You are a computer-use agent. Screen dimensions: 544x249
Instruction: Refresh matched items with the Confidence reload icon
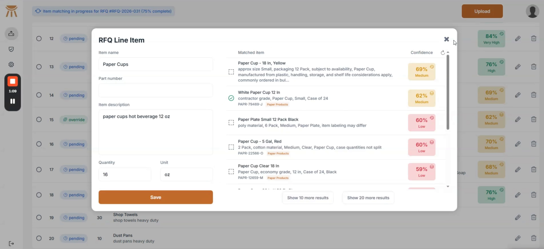443,53
